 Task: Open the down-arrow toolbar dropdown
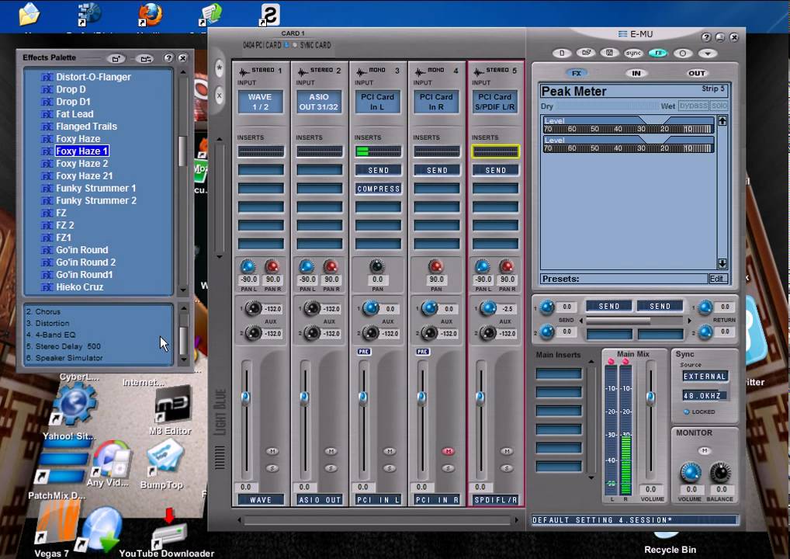pos(708,53)
